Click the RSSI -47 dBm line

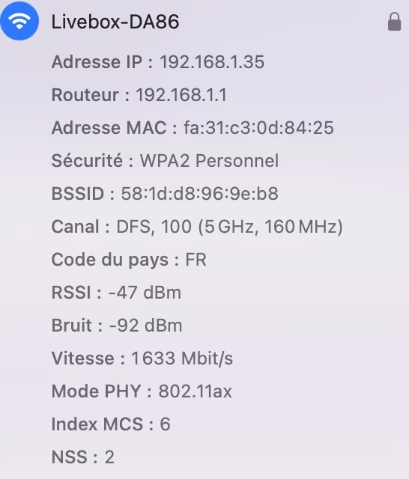pos(116,293)
